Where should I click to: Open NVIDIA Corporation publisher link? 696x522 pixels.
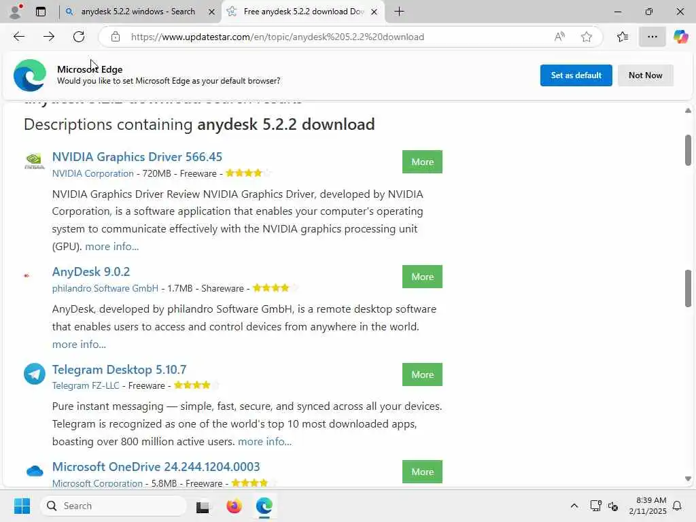point(92,173)
